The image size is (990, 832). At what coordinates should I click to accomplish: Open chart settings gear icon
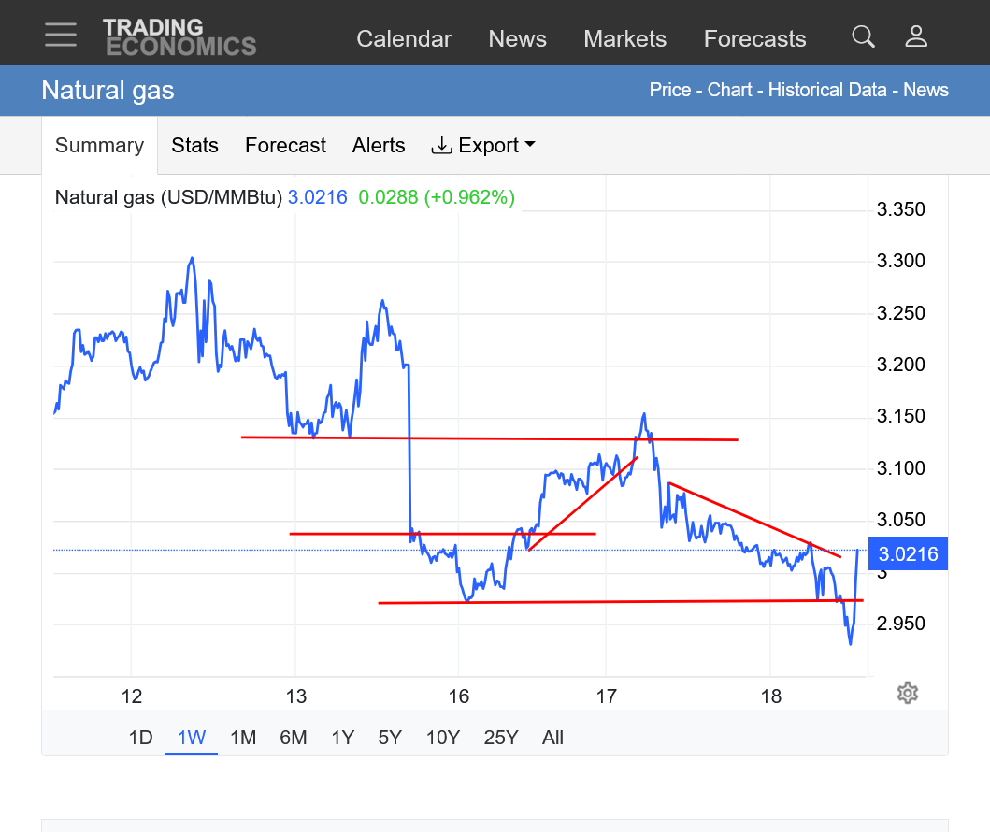907,693
